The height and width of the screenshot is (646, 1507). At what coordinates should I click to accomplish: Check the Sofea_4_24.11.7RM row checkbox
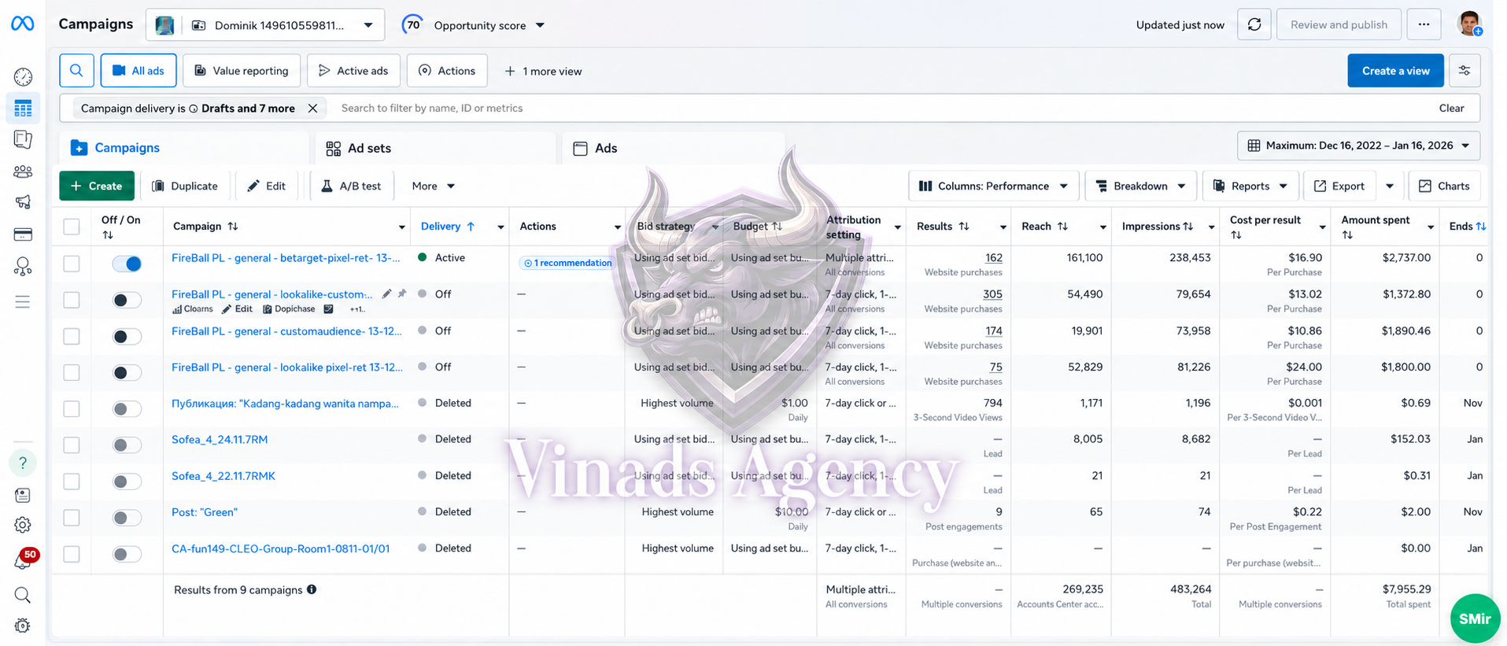pos(72,445)
